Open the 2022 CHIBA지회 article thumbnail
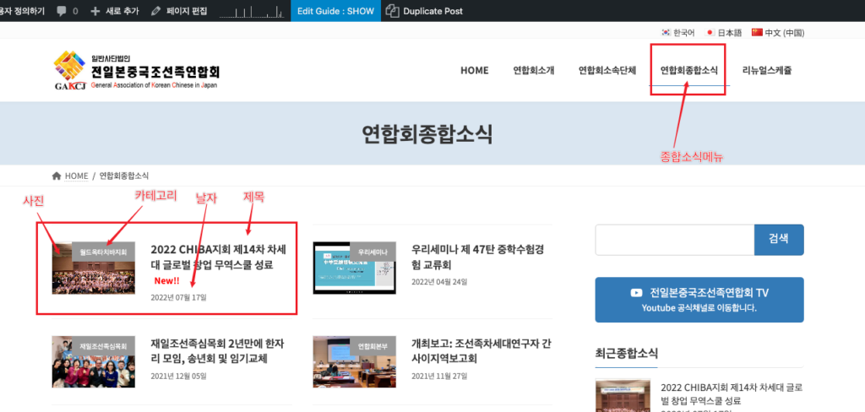The image size is (865, 412). pyautogui.click(x=94, y=268)
